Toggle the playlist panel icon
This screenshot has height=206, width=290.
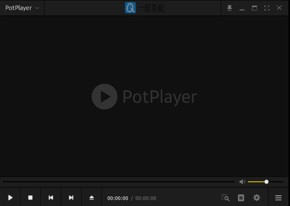tap(241, 198)
